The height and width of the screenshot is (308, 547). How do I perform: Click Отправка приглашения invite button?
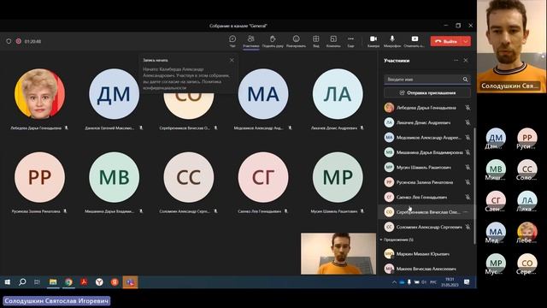point(427,92)
